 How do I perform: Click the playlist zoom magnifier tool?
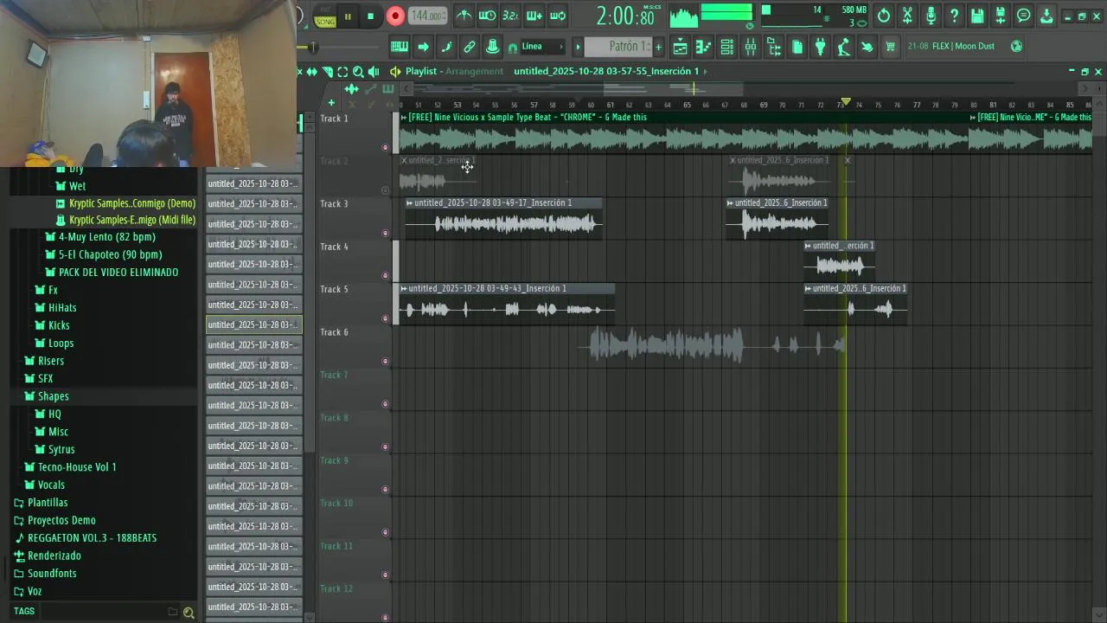click(358, 72)
